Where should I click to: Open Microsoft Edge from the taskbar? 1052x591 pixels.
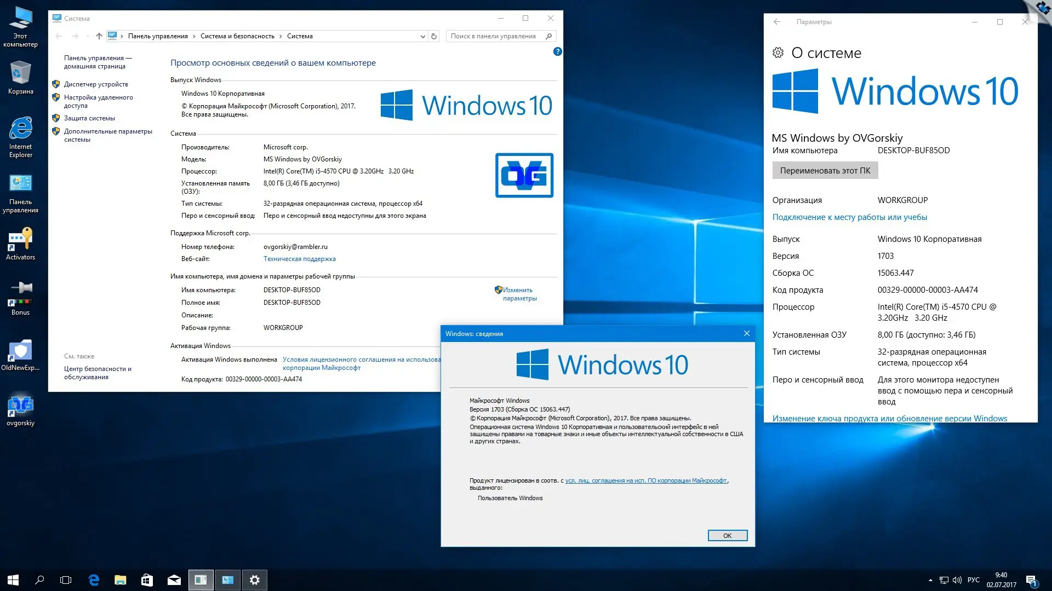click(x=93, y=580)
